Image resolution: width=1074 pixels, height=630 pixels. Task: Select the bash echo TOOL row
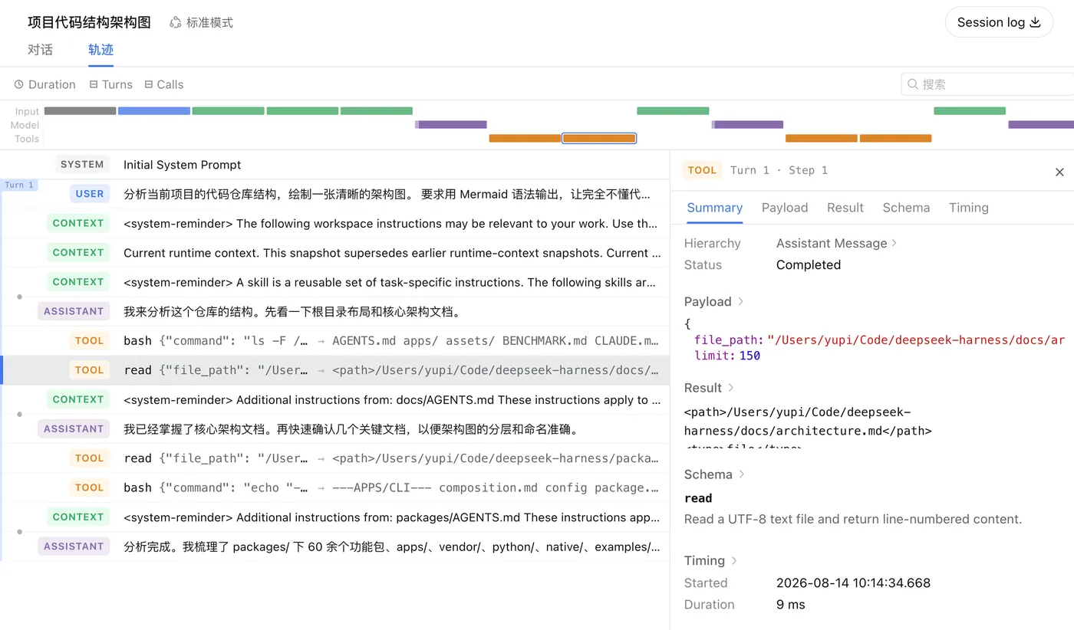click(334, 487)
